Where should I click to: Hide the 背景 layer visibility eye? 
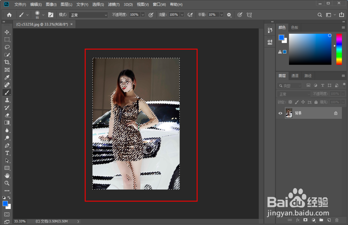[x=281, y=113]
